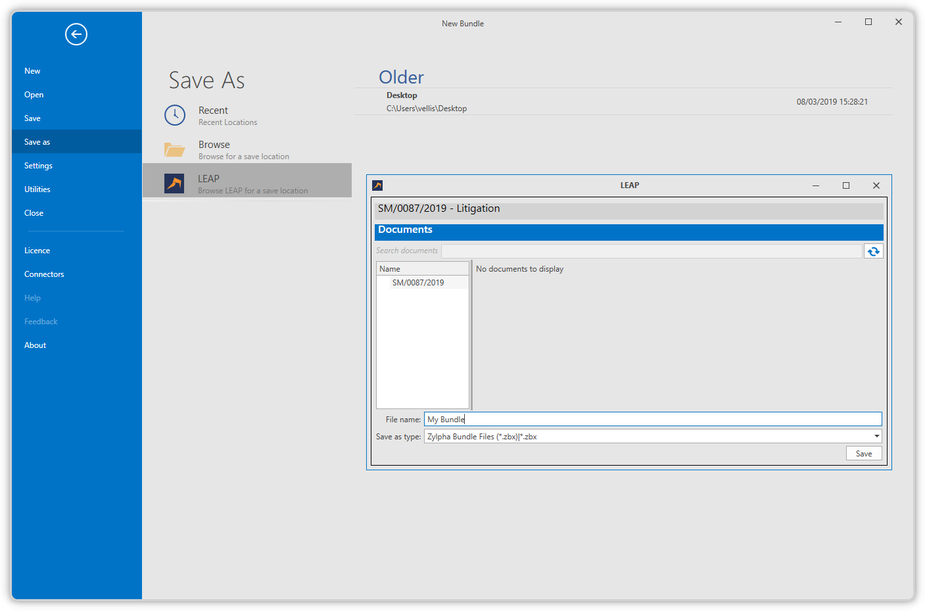Click LEAP dialog title bar logo icon
This screenshot has height=611, width=925.
[x=377, y=185]
